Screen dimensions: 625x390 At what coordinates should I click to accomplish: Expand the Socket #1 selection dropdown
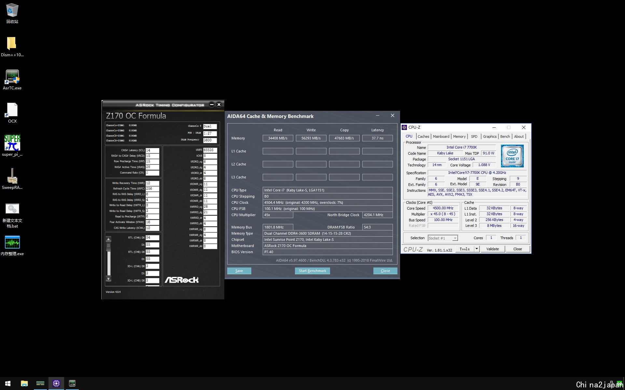455,238
